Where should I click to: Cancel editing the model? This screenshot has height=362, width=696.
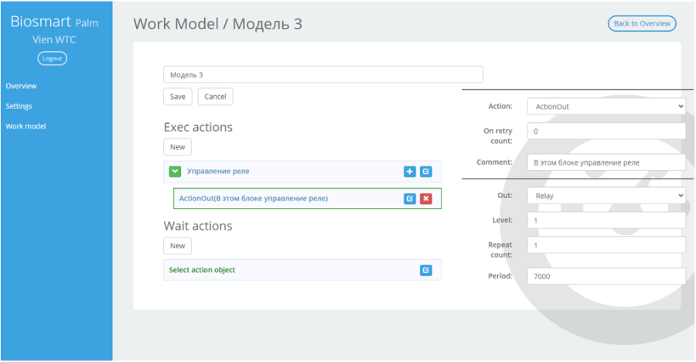tap(215, 97)
